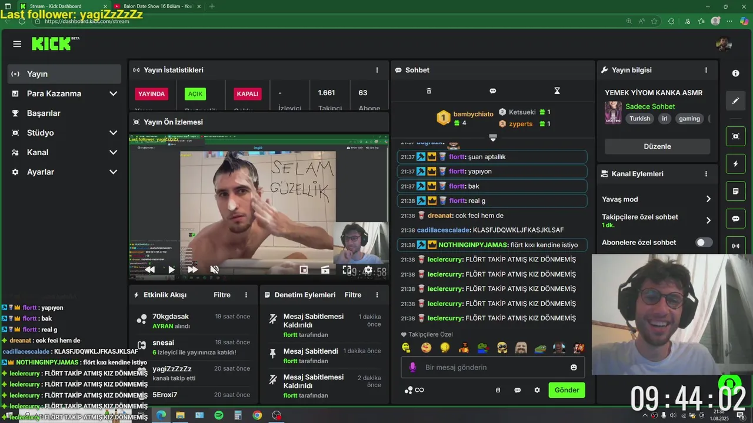Click the Gönder send button

coord(567,390)
